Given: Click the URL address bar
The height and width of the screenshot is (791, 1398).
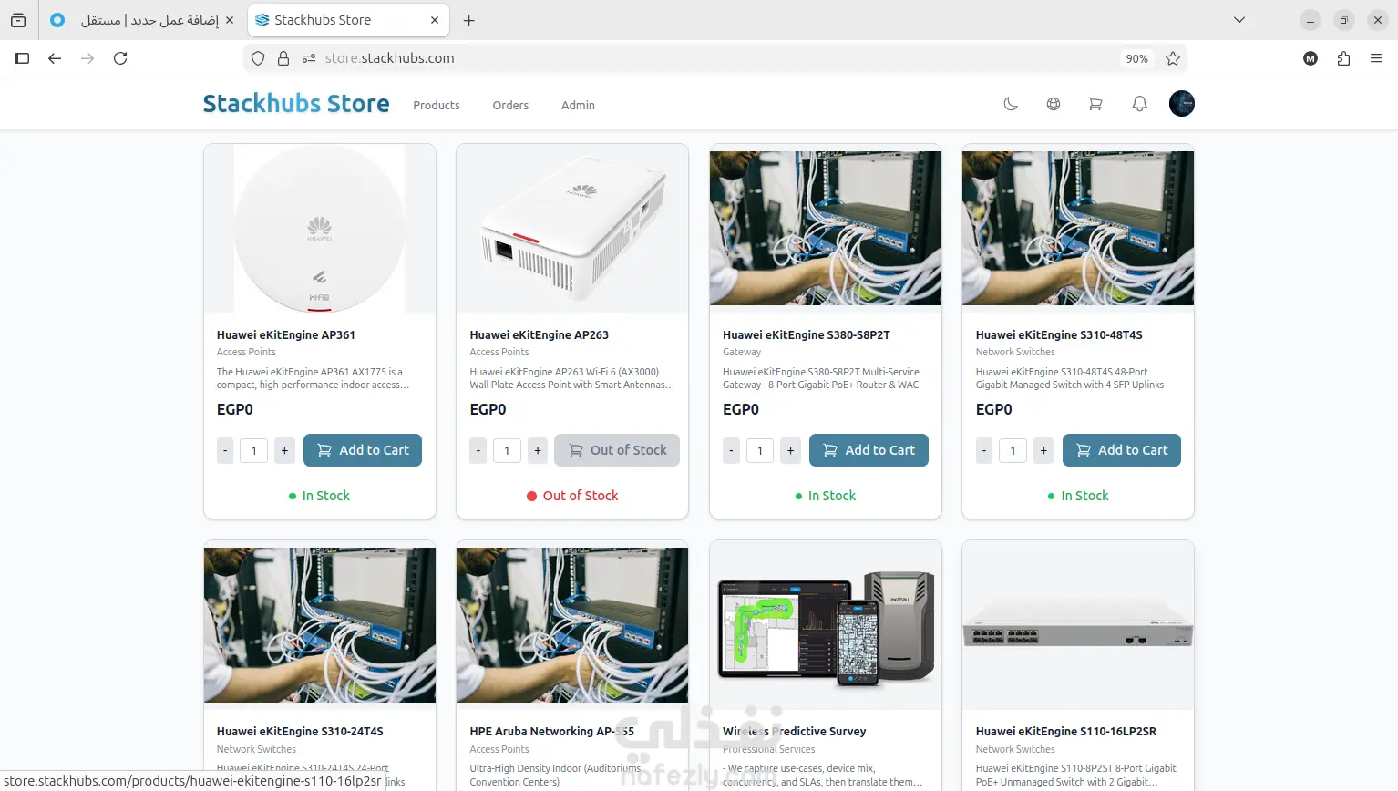Looking at the screenshot, I should click(715, 58).
